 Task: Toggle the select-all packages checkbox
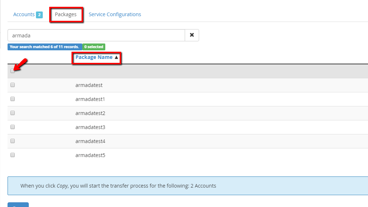click(13, 71)
